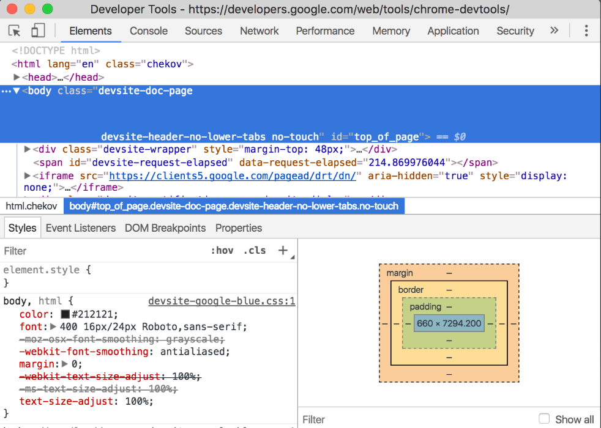Collapse the body element node

pyautogui.click(x=17, y=90)
